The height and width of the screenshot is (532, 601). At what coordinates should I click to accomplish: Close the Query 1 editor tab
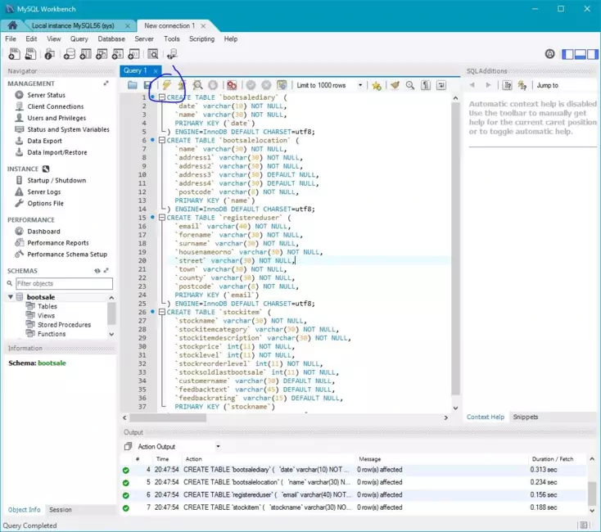156,71
